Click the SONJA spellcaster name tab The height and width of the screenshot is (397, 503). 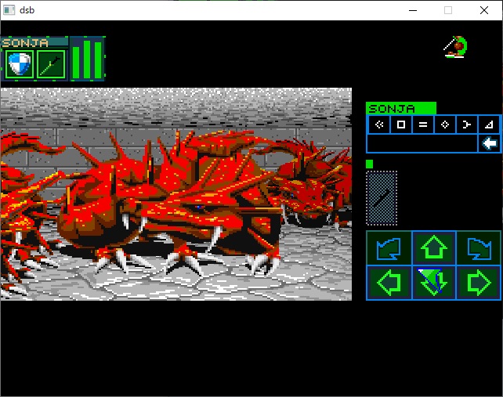(400, 109)
